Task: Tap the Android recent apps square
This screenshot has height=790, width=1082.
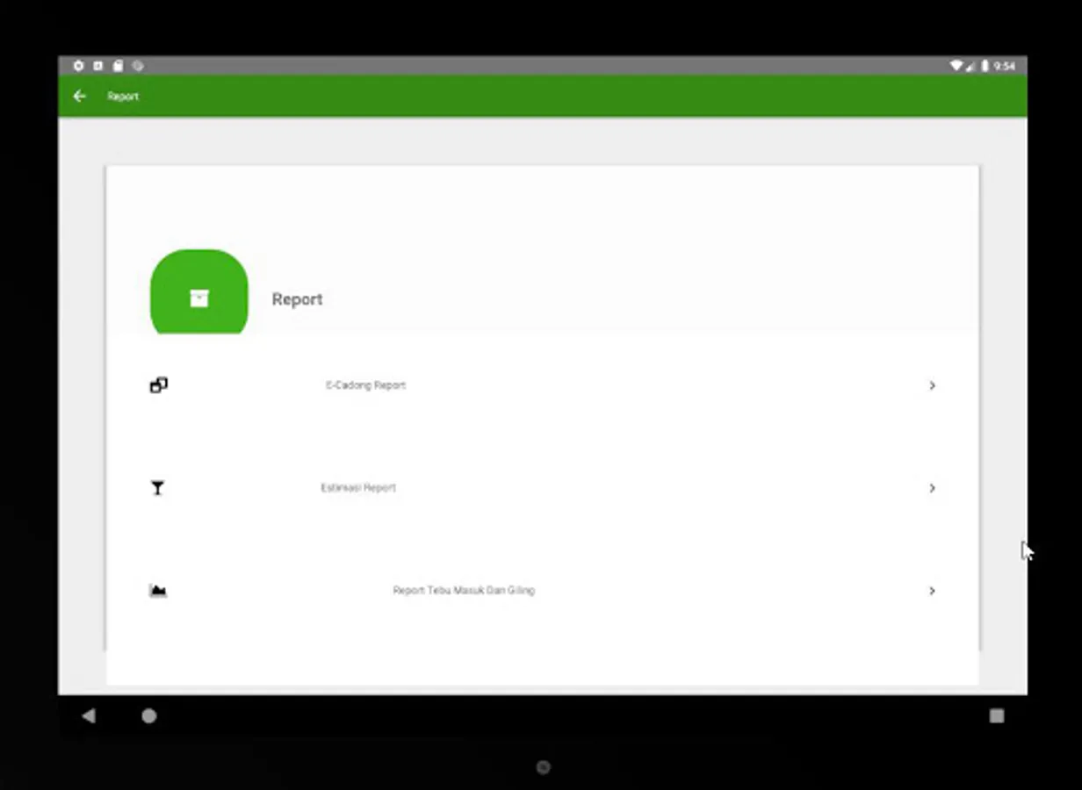Action: [x=997, y=716]
